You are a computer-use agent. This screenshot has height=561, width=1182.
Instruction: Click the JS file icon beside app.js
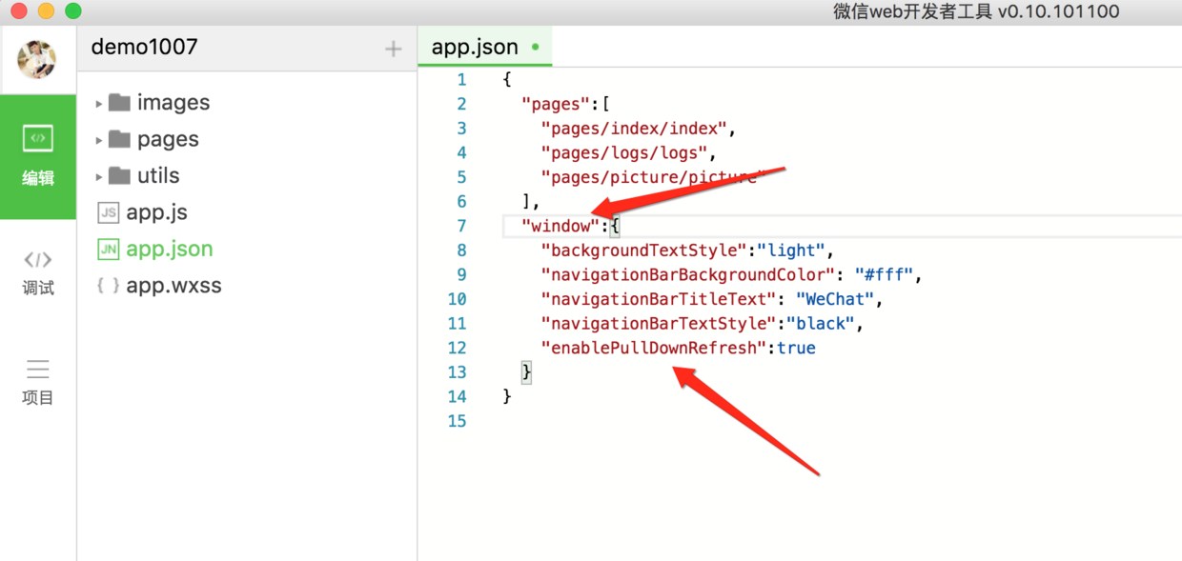pos(109,212)
